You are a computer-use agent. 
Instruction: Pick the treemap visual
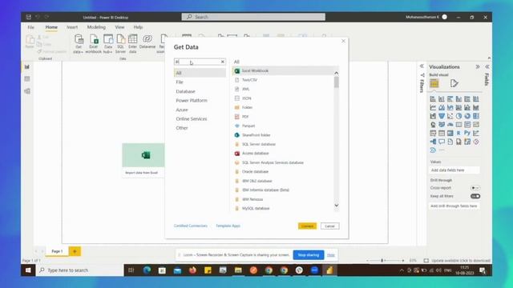click(476, 116)
